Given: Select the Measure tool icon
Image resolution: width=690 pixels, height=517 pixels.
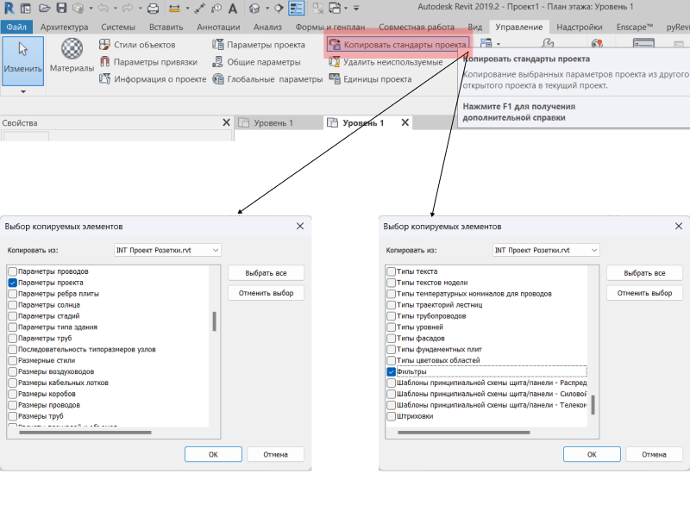Looking at the screenshot, I should 174,8.
